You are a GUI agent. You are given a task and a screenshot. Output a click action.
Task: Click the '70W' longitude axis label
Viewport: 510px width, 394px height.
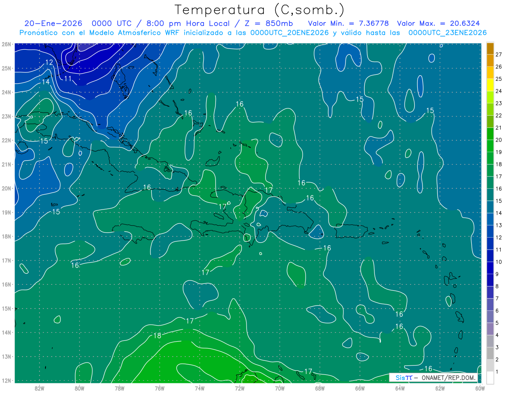click(x=280, y=388)
